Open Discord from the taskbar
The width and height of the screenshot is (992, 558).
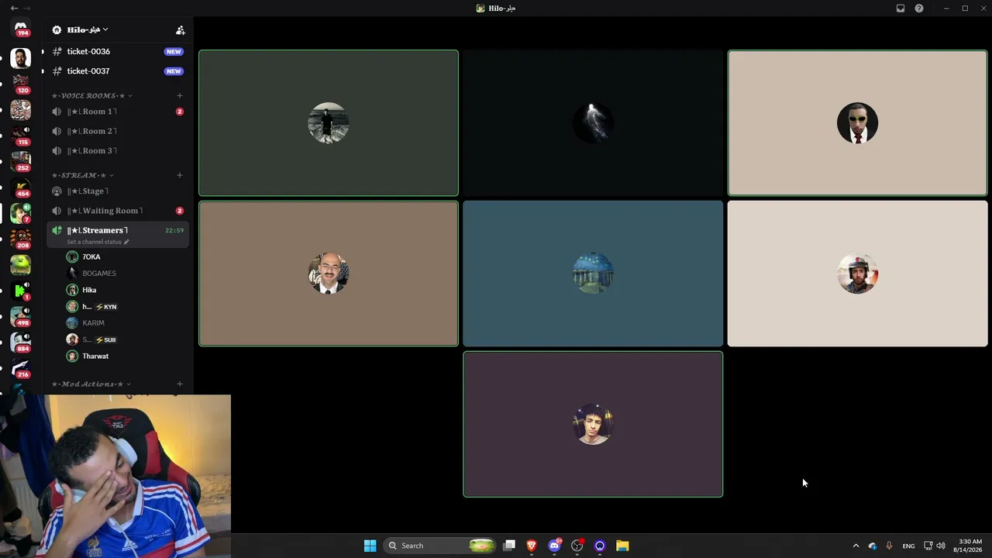[x=554, y=546]
